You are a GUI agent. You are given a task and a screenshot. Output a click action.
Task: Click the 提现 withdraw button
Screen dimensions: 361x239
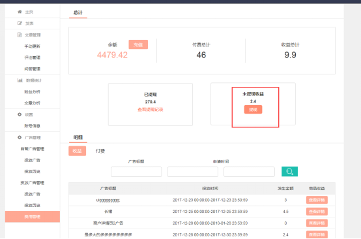(253, 110)
